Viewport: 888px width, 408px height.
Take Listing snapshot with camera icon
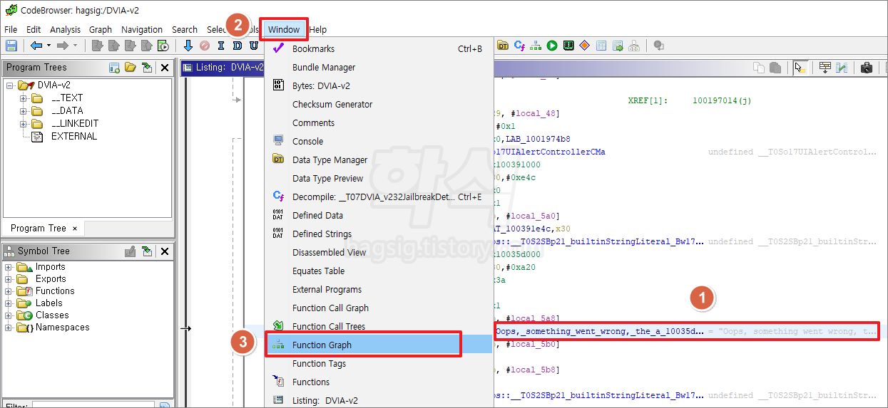[x=867, y=68]
